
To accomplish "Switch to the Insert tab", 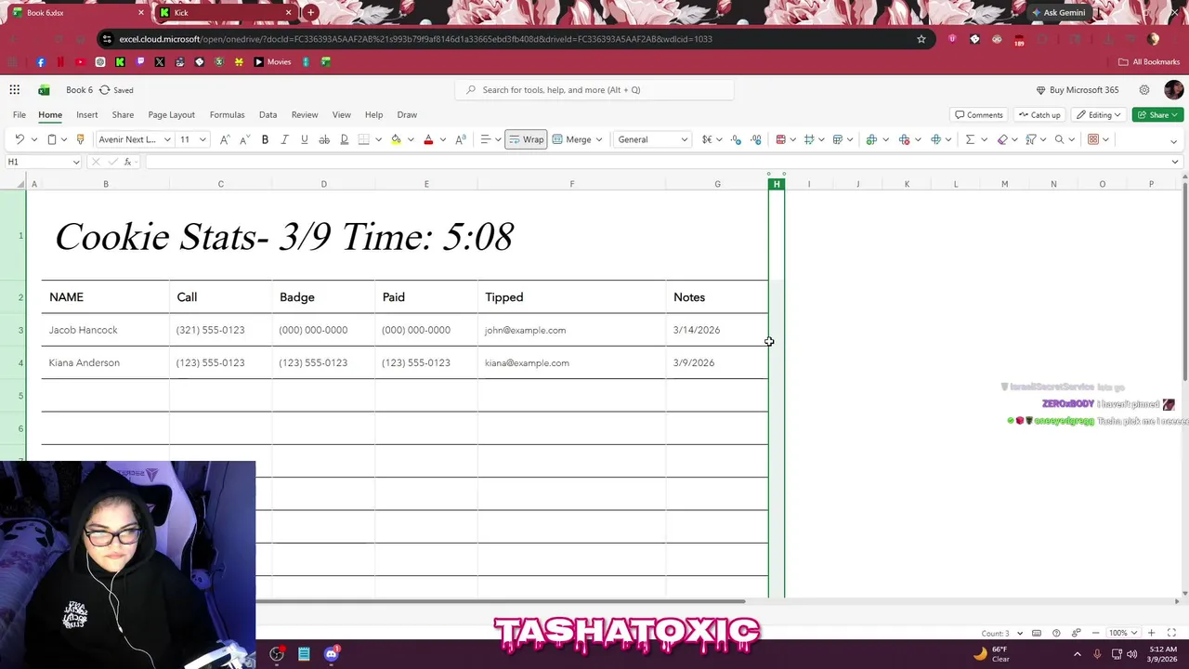I will [x=87, y=115].
